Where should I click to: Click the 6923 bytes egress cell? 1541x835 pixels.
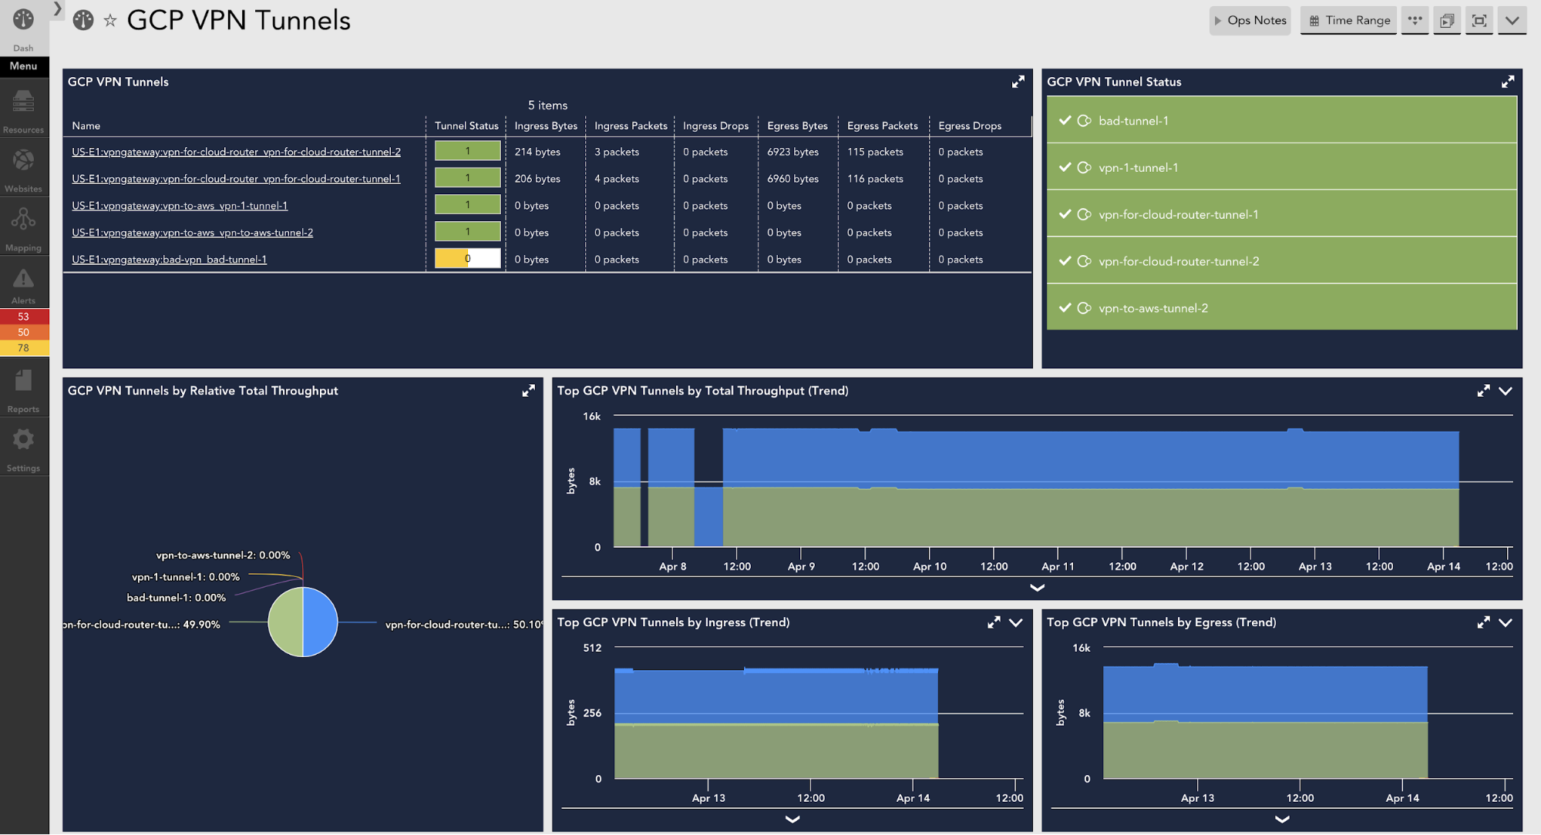(792, 152)
